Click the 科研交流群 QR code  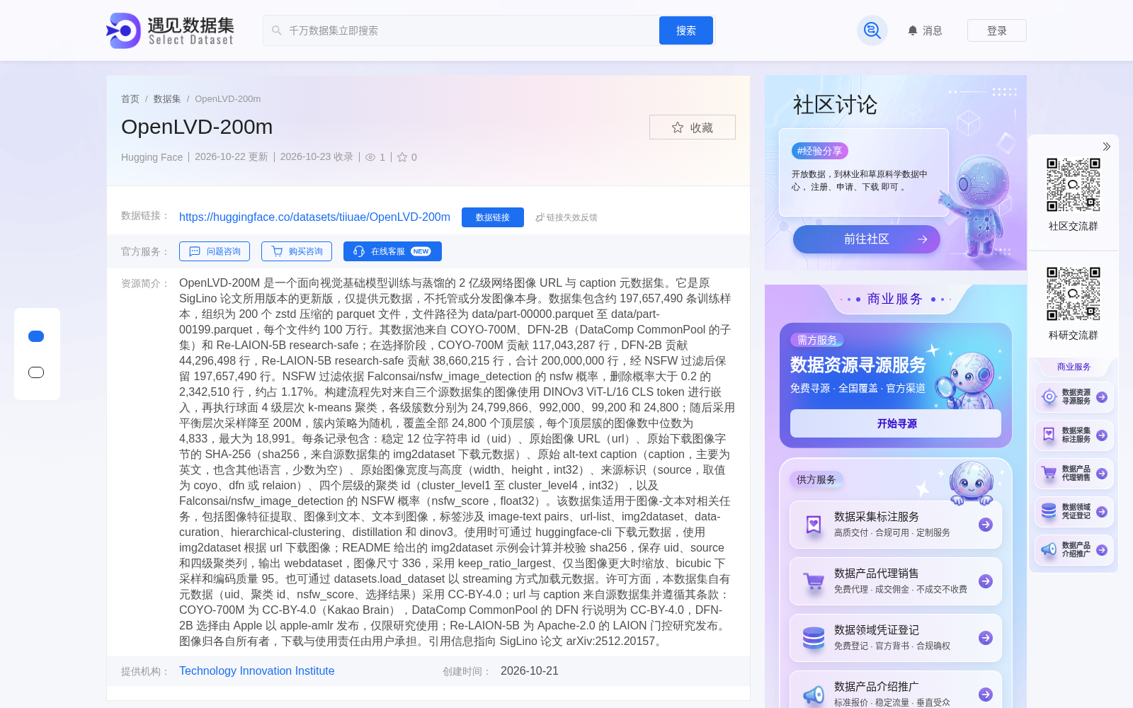point(1074,294)
